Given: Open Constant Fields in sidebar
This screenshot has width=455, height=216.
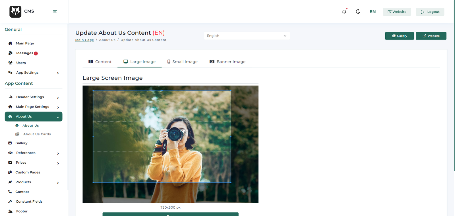Looking at the screenshot, I should (29, 201).
